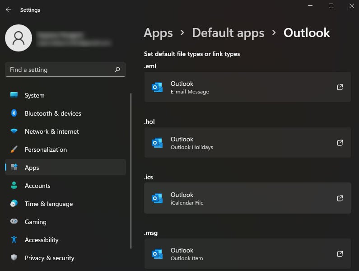Screen dimensions: 359x271
Task: Select Personalization in the sidebar
Action: [x=46, y=150]
